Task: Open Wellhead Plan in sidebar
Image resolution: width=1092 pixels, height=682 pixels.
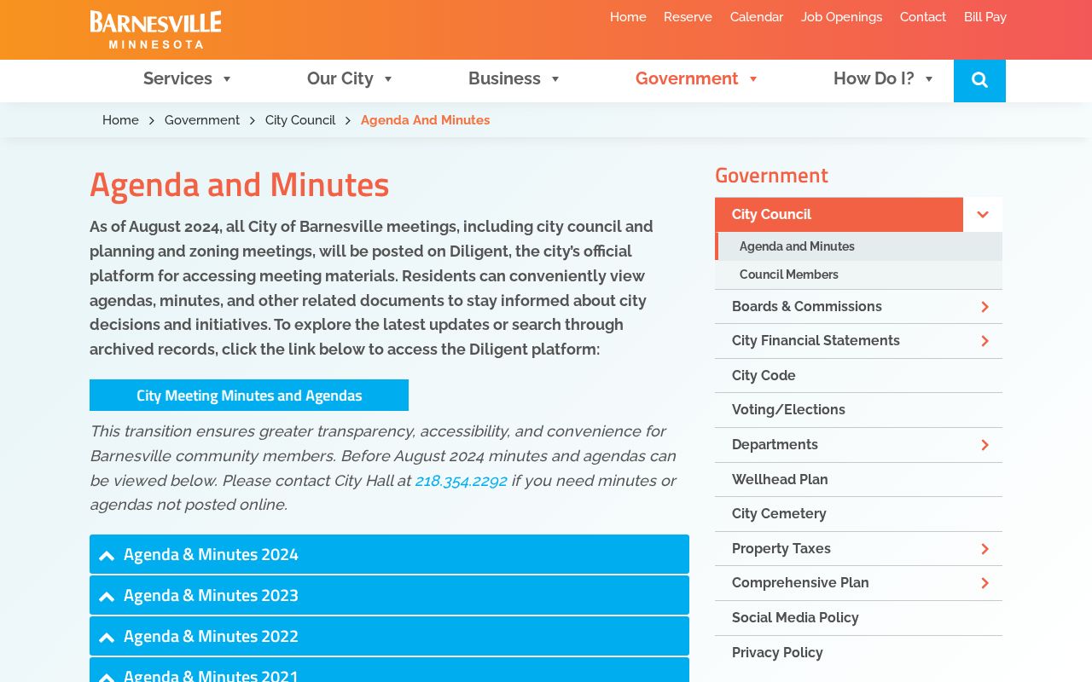Action: tap(858, 480)
